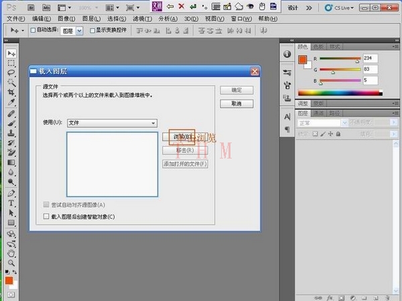Open the arrange documents dropdown
The width and height of the screenshot is (402, 301).
(x=113, y=7)
